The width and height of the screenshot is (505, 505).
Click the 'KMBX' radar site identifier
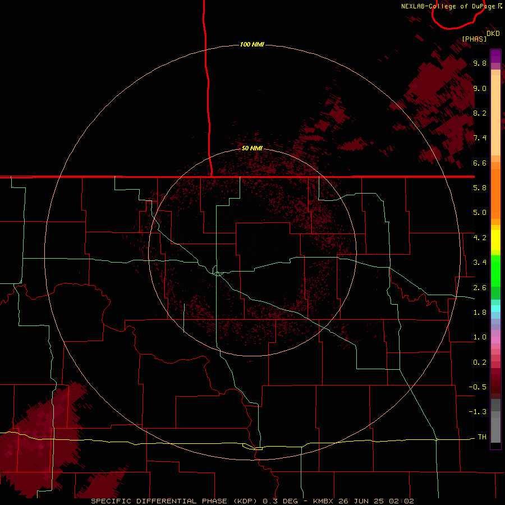324,501
